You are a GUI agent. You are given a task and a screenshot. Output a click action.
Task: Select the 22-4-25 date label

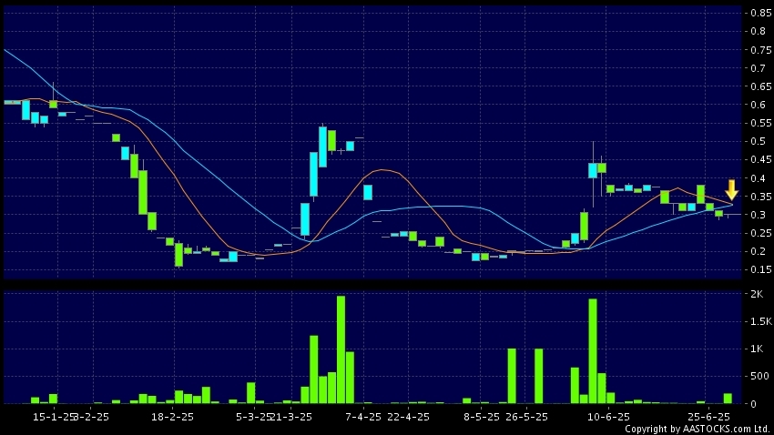[408, 417]
